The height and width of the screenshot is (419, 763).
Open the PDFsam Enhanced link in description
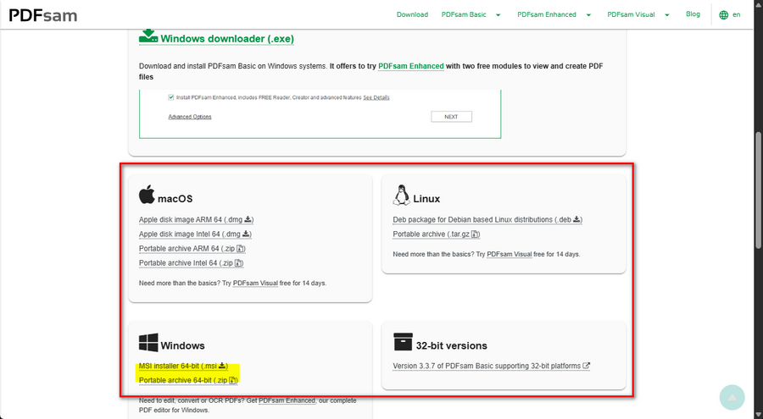click(x=410, y=66)
